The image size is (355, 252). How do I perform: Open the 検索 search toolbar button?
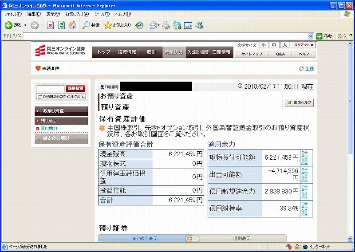pyautogui.click(x=91, y=25)
